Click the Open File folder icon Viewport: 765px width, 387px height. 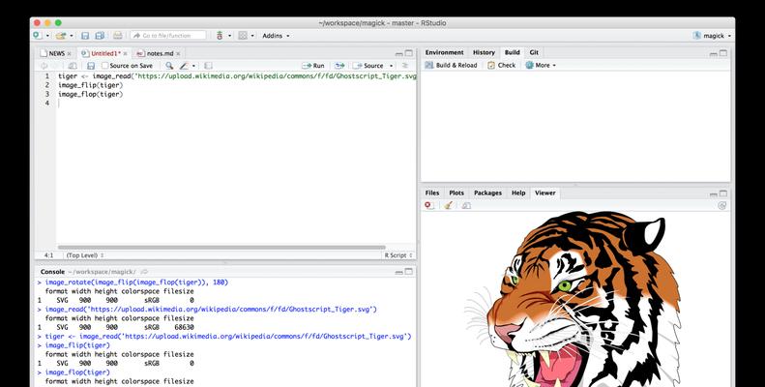click(61, 36)
